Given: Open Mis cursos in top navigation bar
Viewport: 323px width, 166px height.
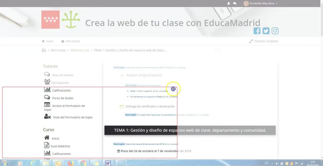Looking at the screenshot, I should pyautogui.click(x=71, y=41).
